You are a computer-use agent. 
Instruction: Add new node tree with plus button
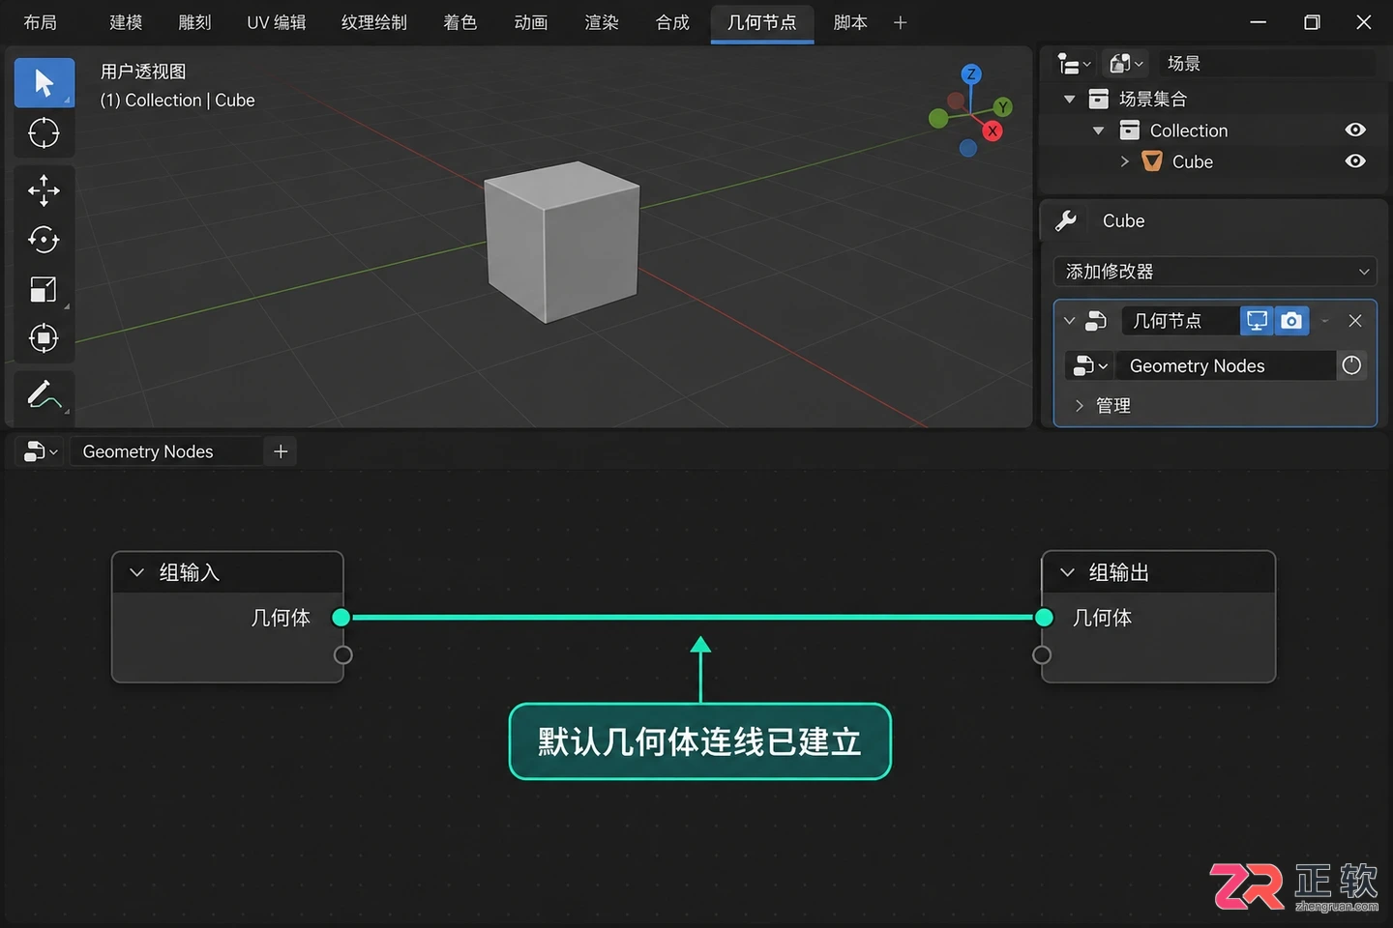(x=281, y=451)
